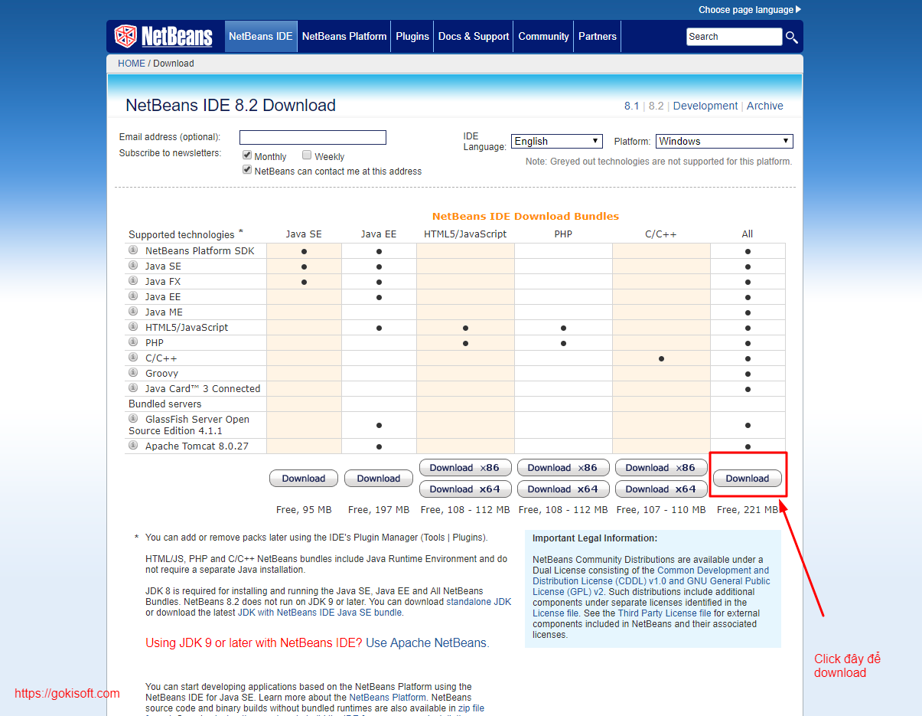
Task: Open the Platform dropdown
Action: point(724,141)
